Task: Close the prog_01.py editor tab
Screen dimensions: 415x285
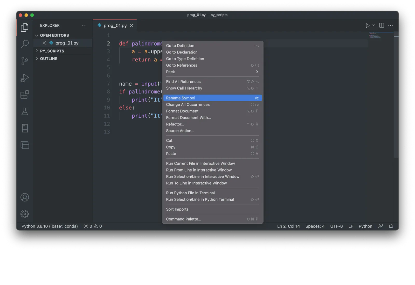Action: tap(132, 25)
